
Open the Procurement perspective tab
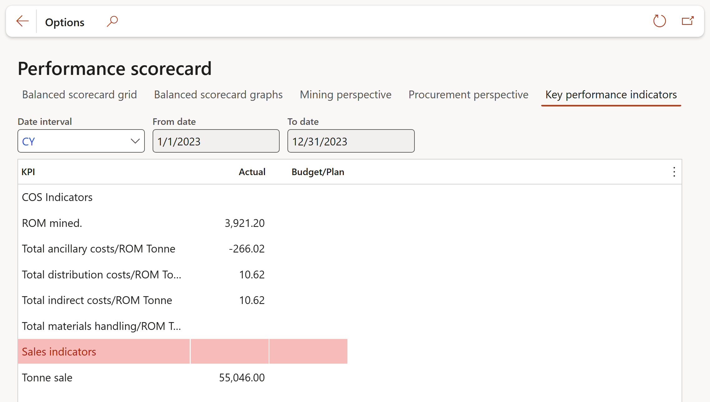[468, 95]
